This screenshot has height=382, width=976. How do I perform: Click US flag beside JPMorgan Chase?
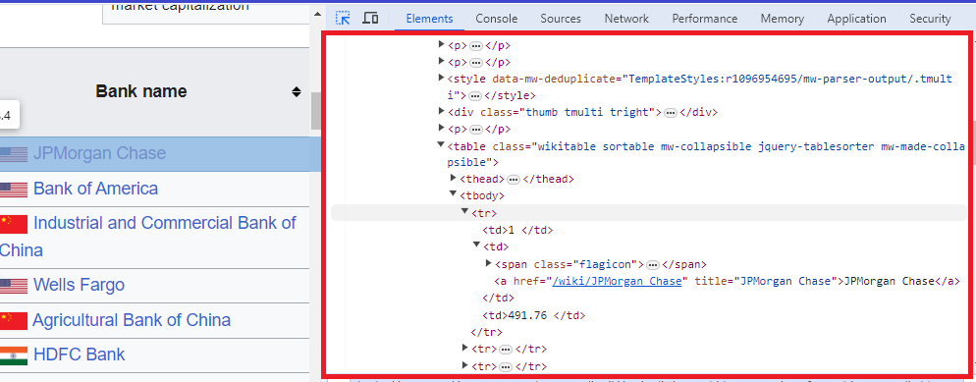(14, 154)
